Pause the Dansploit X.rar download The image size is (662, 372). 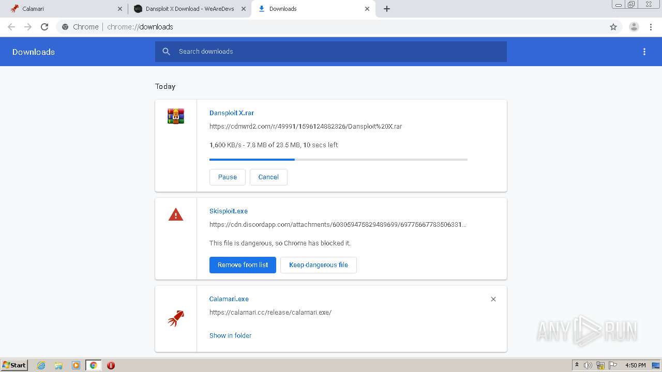(x=228, y=177)
